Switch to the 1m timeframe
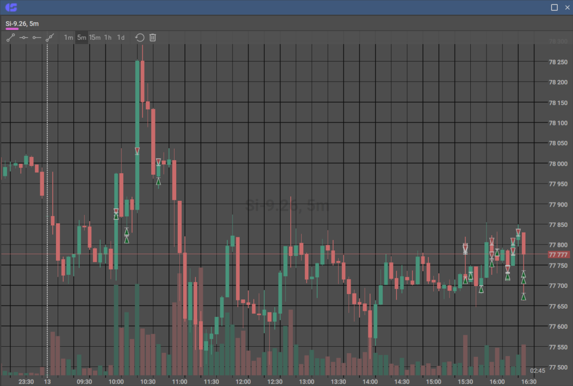The image size is (573, 386). click(68, 38)
